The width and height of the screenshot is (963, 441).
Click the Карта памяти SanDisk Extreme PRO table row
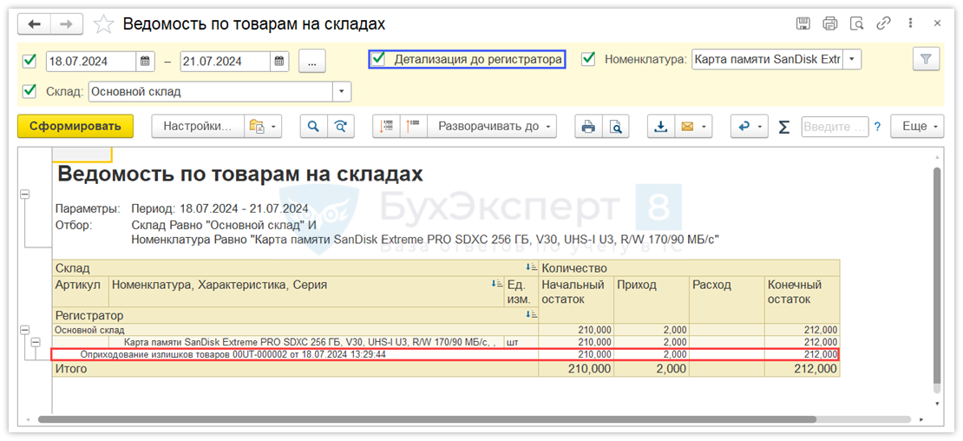coord(445,342)
